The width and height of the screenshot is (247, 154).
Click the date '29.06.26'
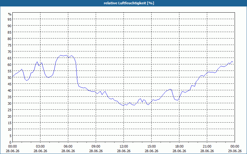(x=235, y=151)
